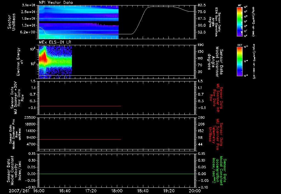This screenshot has height=194, width=281.
Task: Click the 52.5 sun elevation axis value
Action: click(202, 32)
